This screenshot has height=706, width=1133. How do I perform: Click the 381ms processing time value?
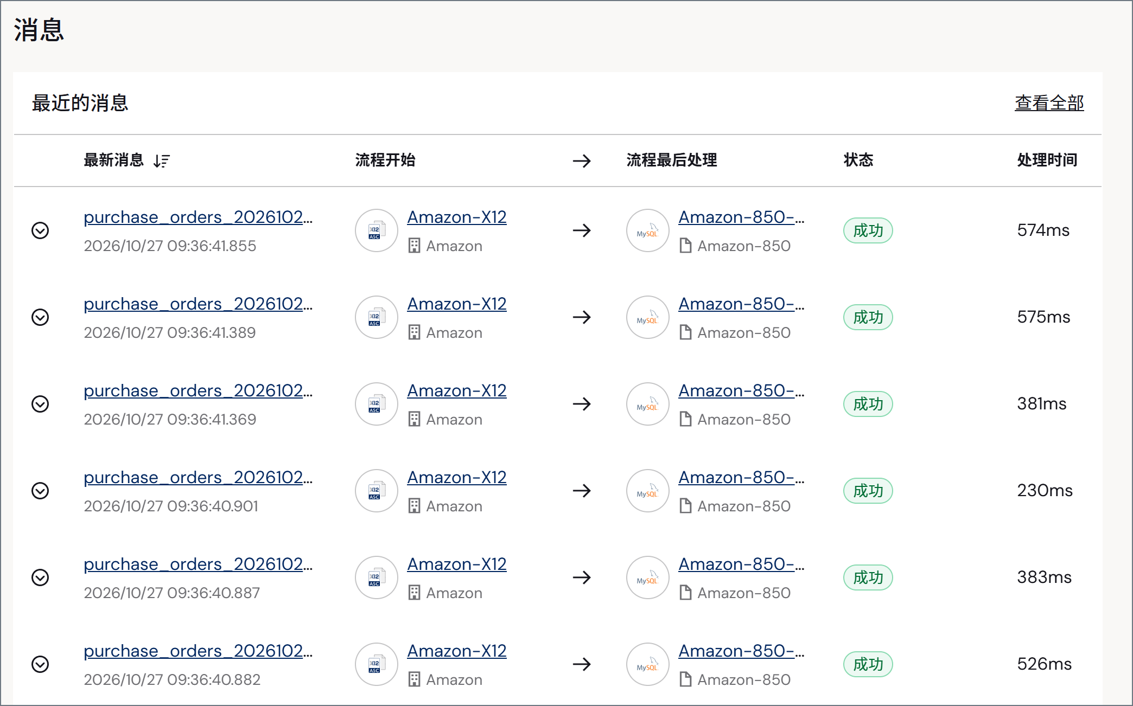coord(1042,403)
